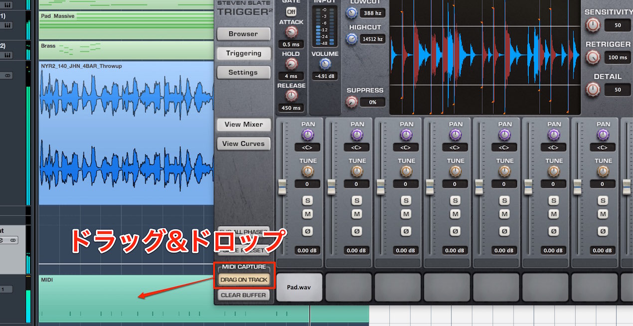
Task: Click the blue VOLUME knob
Action: click(325, 64)
